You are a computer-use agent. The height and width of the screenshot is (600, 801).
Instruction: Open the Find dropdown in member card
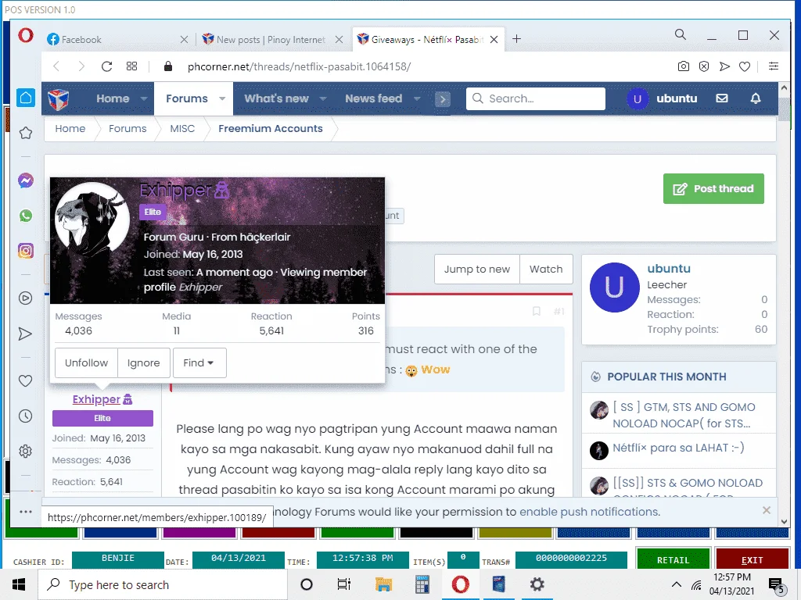[199, 362]
